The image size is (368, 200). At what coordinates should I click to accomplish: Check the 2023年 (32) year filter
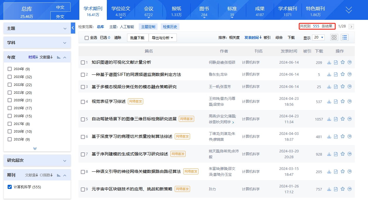point(10,77)
